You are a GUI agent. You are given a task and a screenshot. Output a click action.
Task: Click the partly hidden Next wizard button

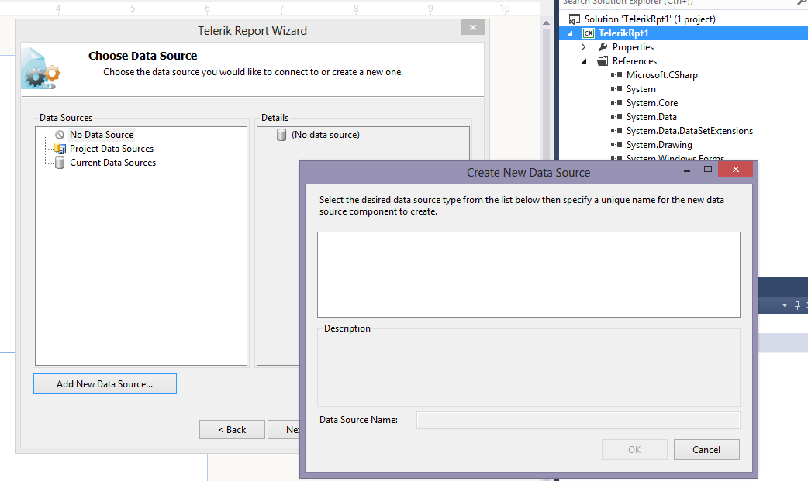pyautogui.click(x=285, y=430)
